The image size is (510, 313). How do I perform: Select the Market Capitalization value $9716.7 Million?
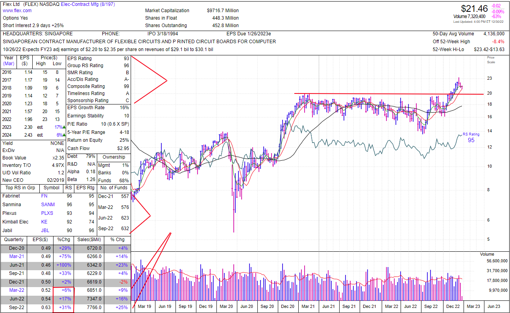coord(223,11)
